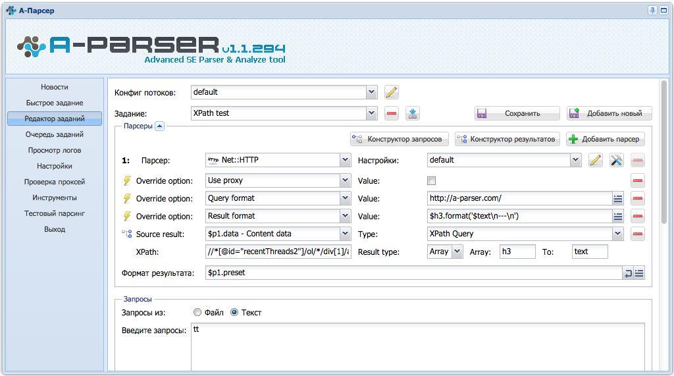Open the XPath Query type dropdown
Image resolution: width=674 pixels, height=376 pixels.
[x=617, y=234]
